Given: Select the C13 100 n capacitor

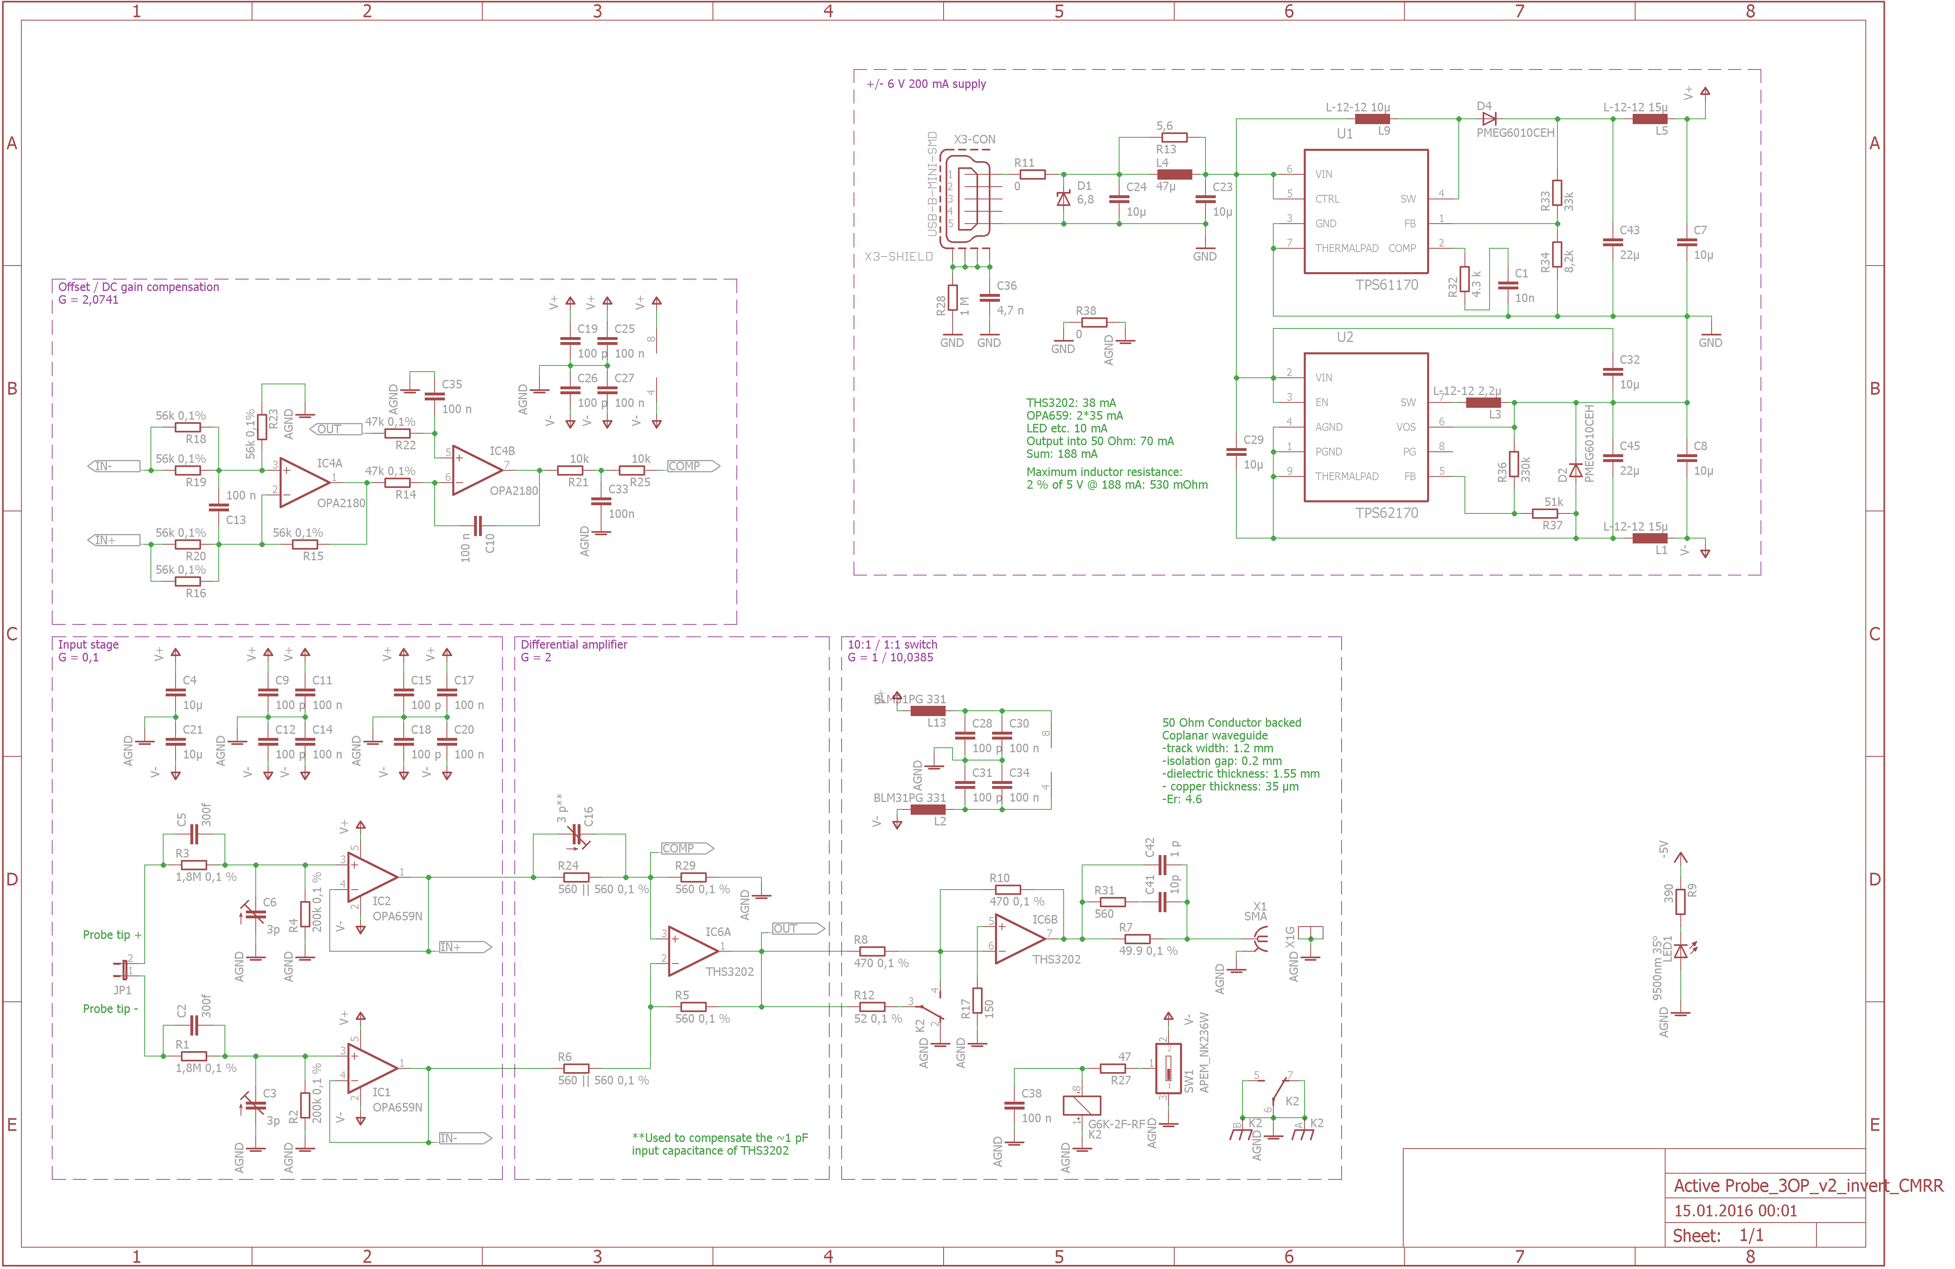Looking at the screenshot, I should (x=218, y=507).
